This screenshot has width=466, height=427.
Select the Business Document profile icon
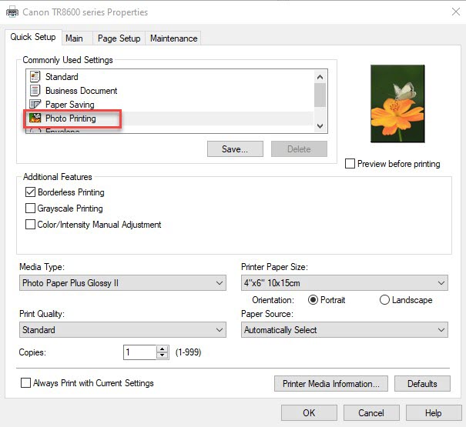pyautogui.click(x=34, y=91)
